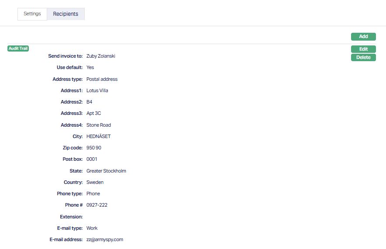Click the Sweden country link
This screenshot has width=386, height=249.
point(95,182)
